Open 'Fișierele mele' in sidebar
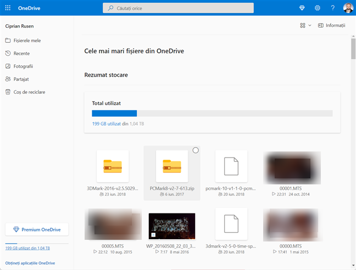Image resolution: width=356 pixels, height=270 pixels. tap(23, 41)
